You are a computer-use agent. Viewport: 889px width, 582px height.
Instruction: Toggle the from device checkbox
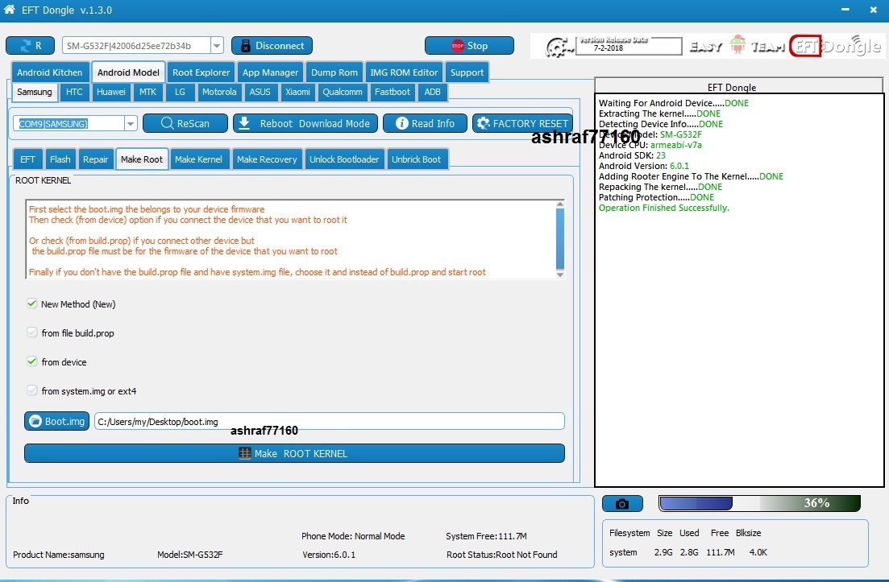[x=31, y=361]
